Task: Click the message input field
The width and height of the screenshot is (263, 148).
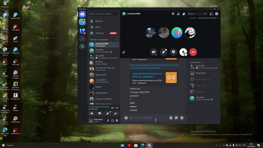Action: [148, 118]
